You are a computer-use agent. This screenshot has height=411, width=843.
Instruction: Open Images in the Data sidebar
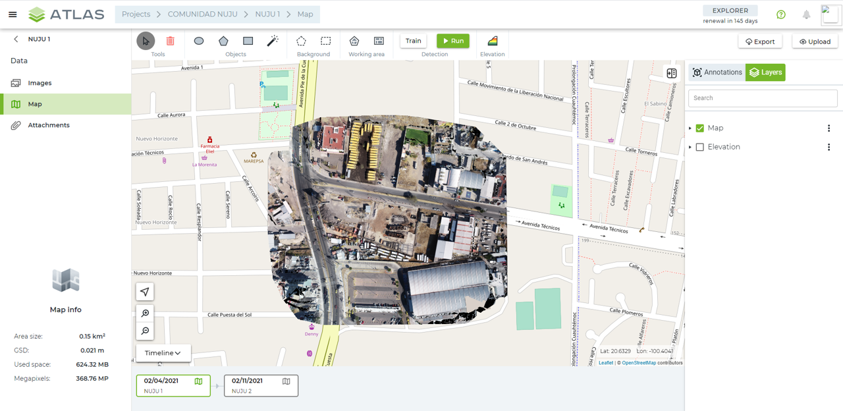click(x=40, y=83)
